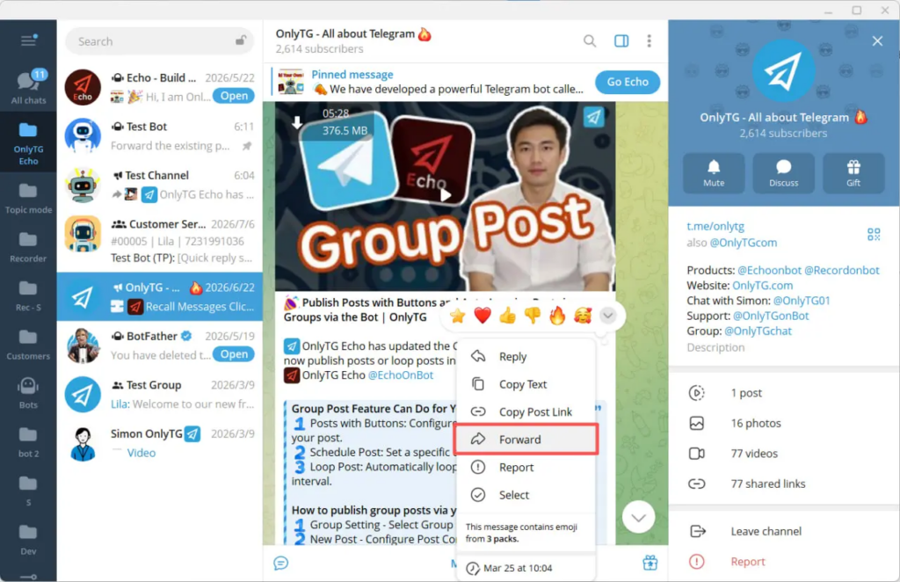Open the bot 2 folder

click(28, 442)
